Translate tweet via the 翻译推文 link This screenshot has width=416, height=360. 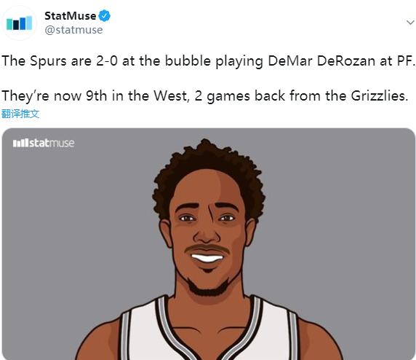(20, 114)
